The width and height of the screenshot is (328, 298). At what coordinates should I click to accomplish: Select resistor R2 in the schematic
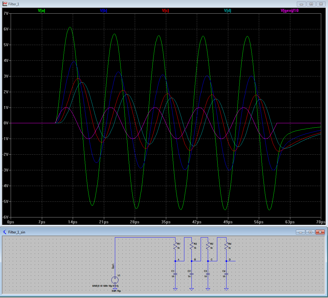(192, 246)
